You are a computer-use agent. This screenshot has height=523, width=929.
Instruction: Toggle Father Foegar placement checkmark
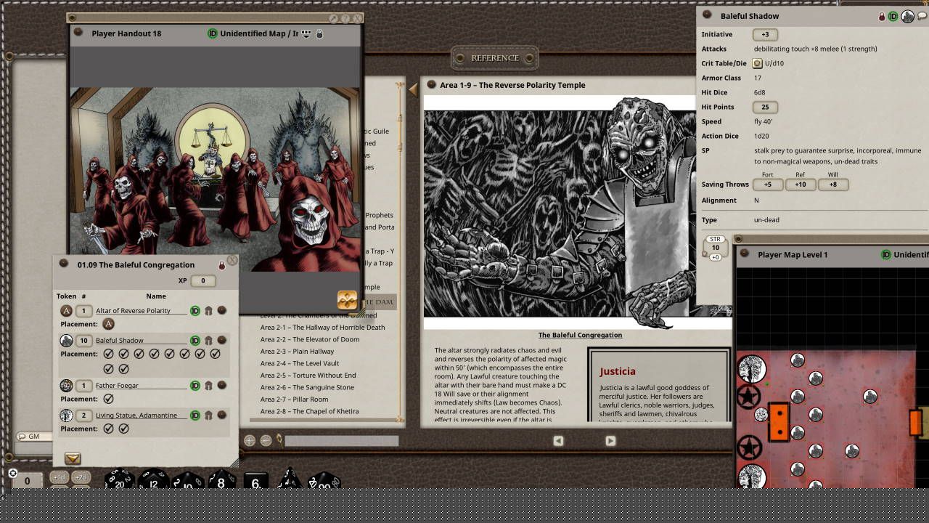coord(108,399)
